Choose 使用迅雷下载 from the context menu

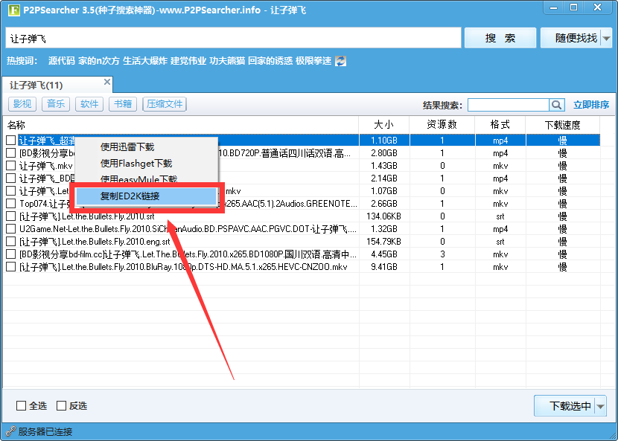click(127, 147)
